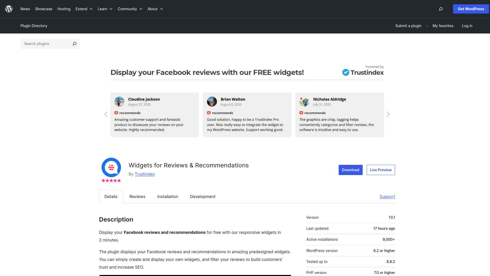Screen dimensions: 490x276
Task: Click the WordPress logo icon
Action: coord(9,9)
